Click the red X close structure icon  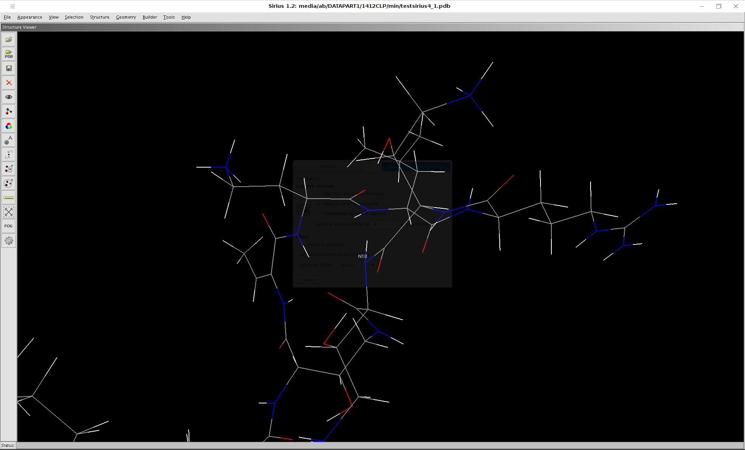point(9,83)
